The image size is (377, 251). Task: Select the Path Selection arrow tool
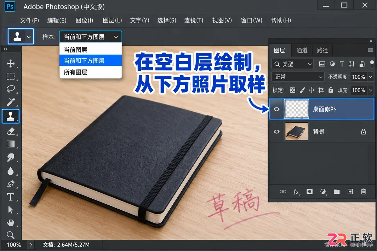(x=10, y=210)
